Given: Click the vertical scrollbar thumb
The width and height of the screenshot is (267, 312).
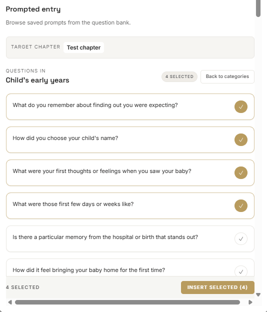Looking at the screenshot, I should (258, 8).
